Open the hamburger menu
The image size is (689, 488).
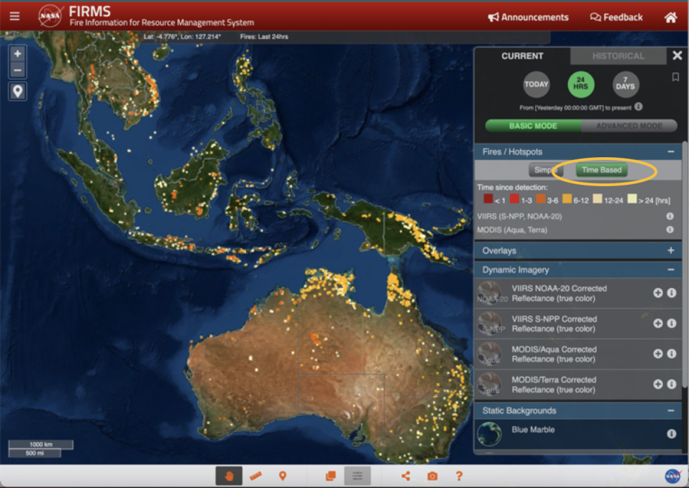(x=14, y=16)
